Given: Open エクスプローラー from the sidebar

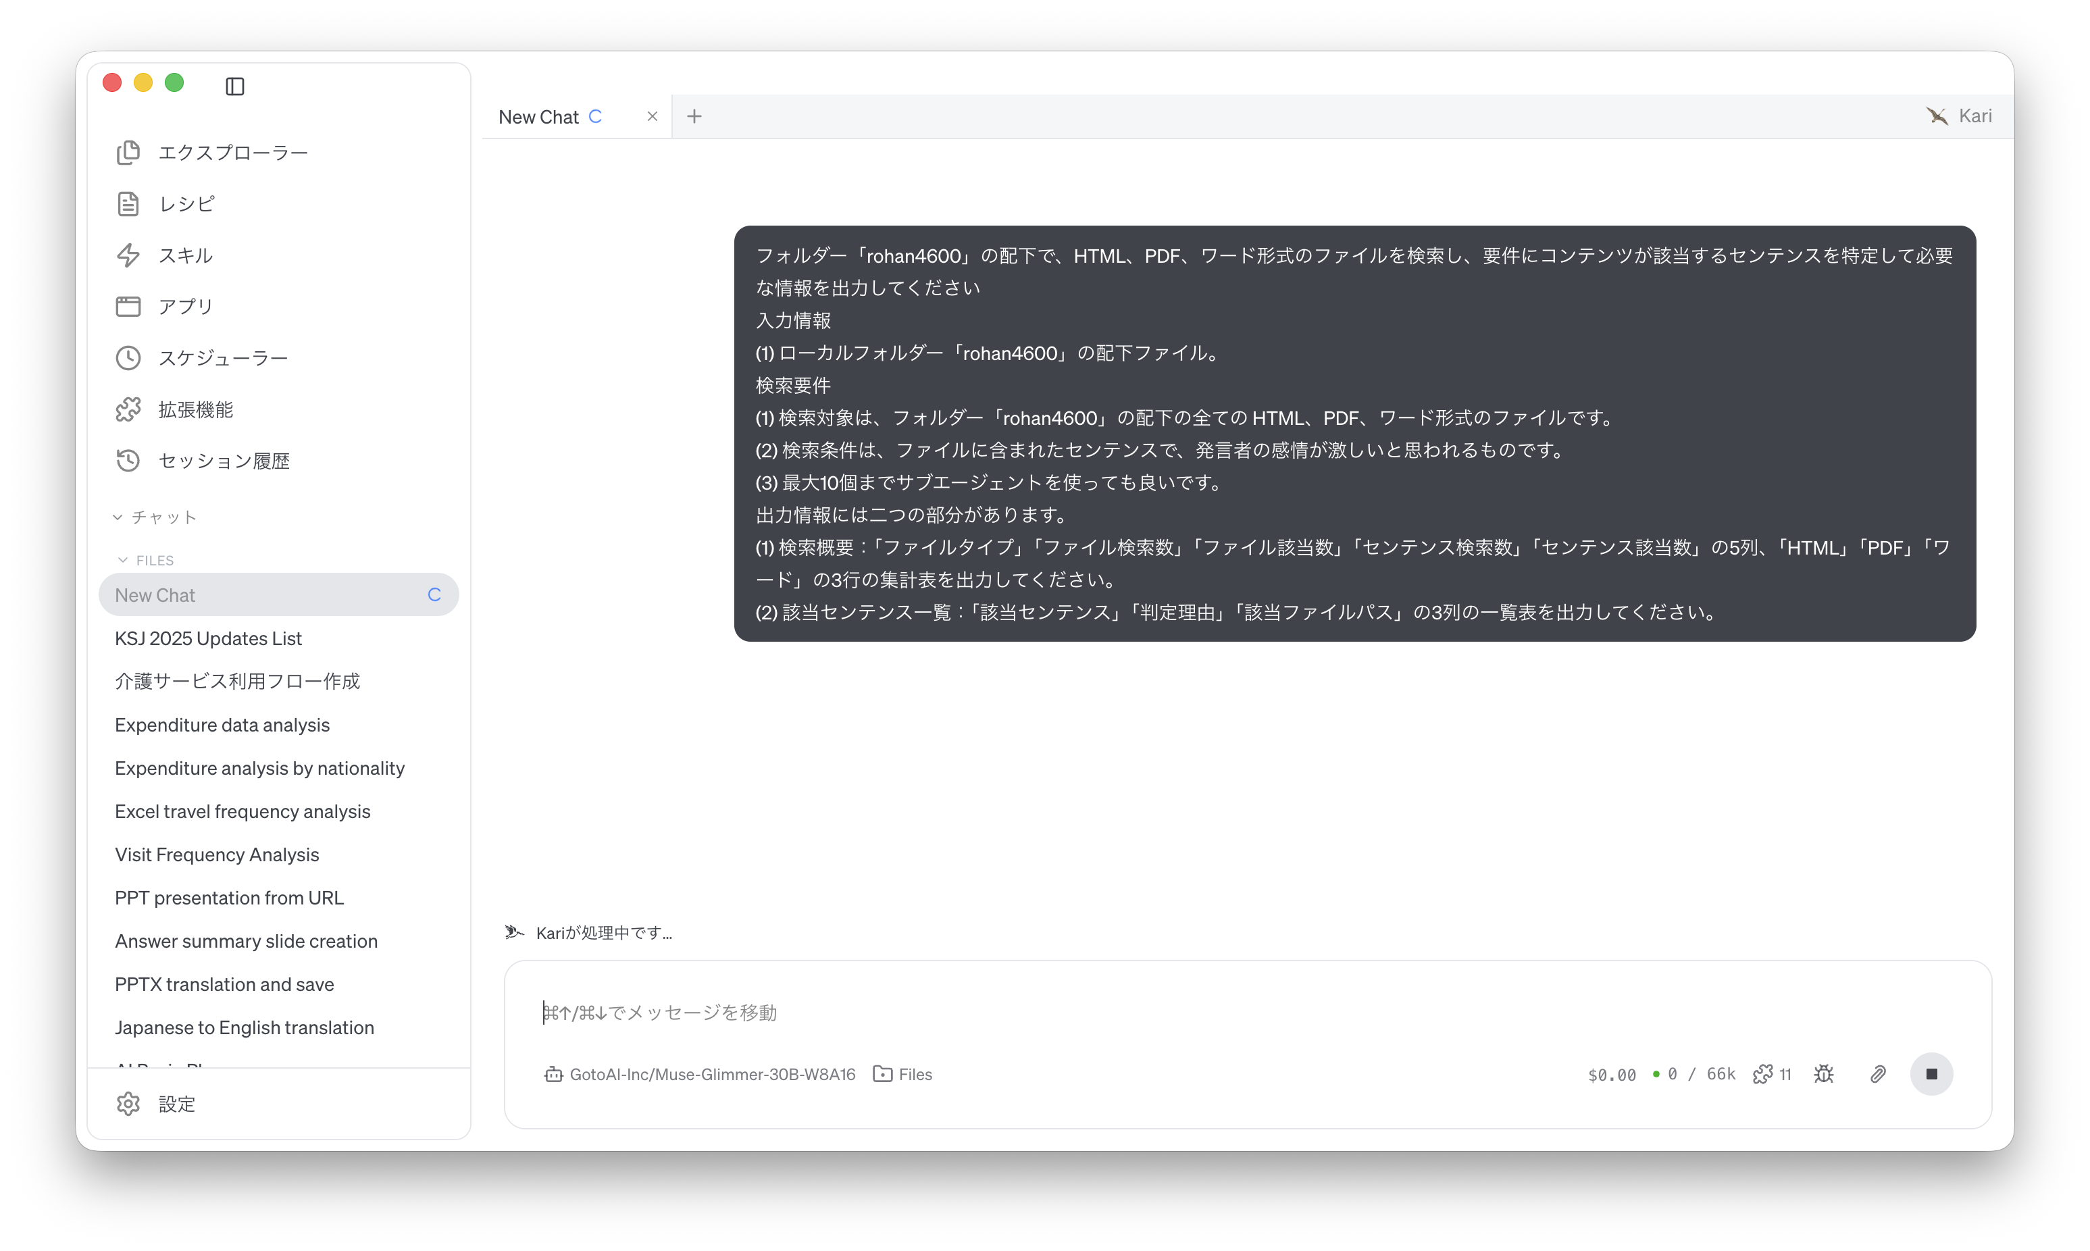Looking at the screenshot, I should (x=211, y=153).
